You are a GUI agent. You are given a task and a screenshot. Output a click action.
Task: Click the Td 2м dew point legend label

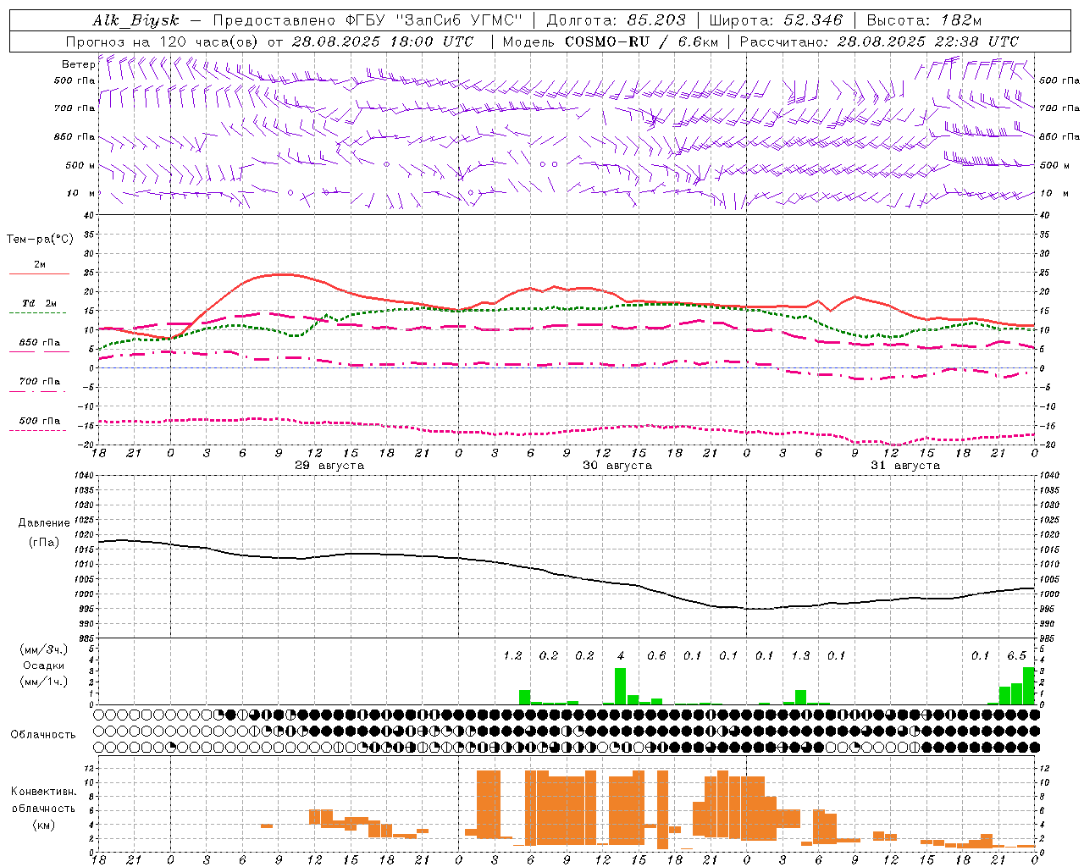click(39, 303)
